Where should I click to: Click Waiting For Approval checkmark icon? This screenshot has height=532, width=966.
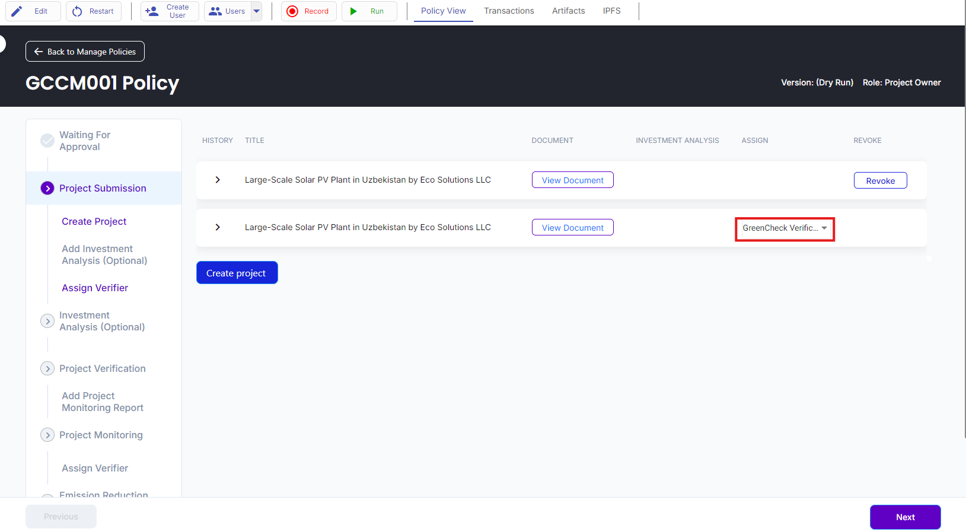click(x=47, y=141)
